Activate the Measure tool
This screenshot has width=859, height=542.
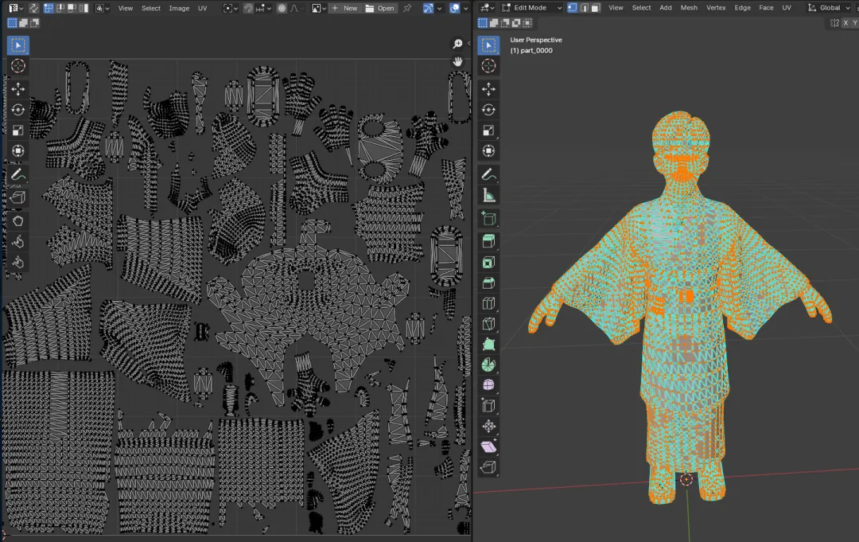[x=488, y=196]
